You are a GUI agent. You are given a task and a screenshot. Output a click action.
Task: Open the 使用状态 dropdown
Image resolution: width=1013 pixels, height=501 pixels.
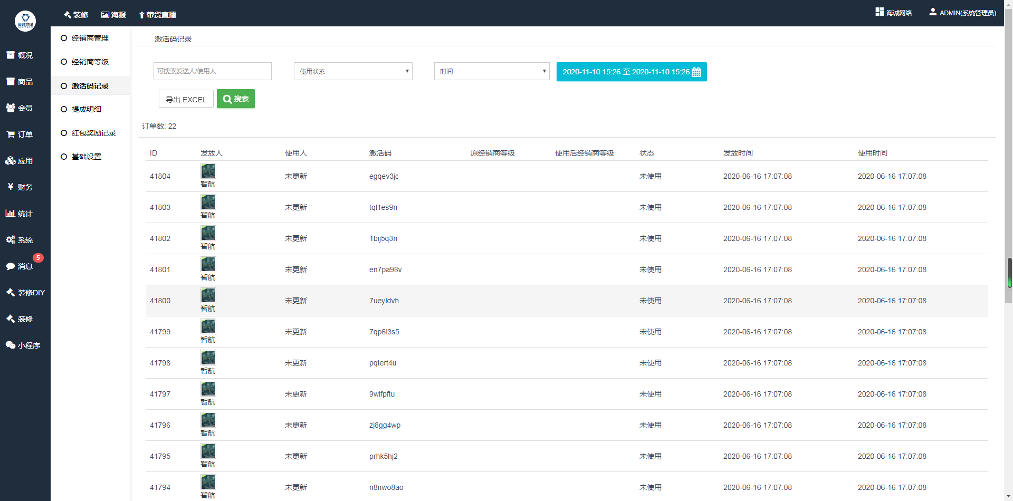[353, 71]
